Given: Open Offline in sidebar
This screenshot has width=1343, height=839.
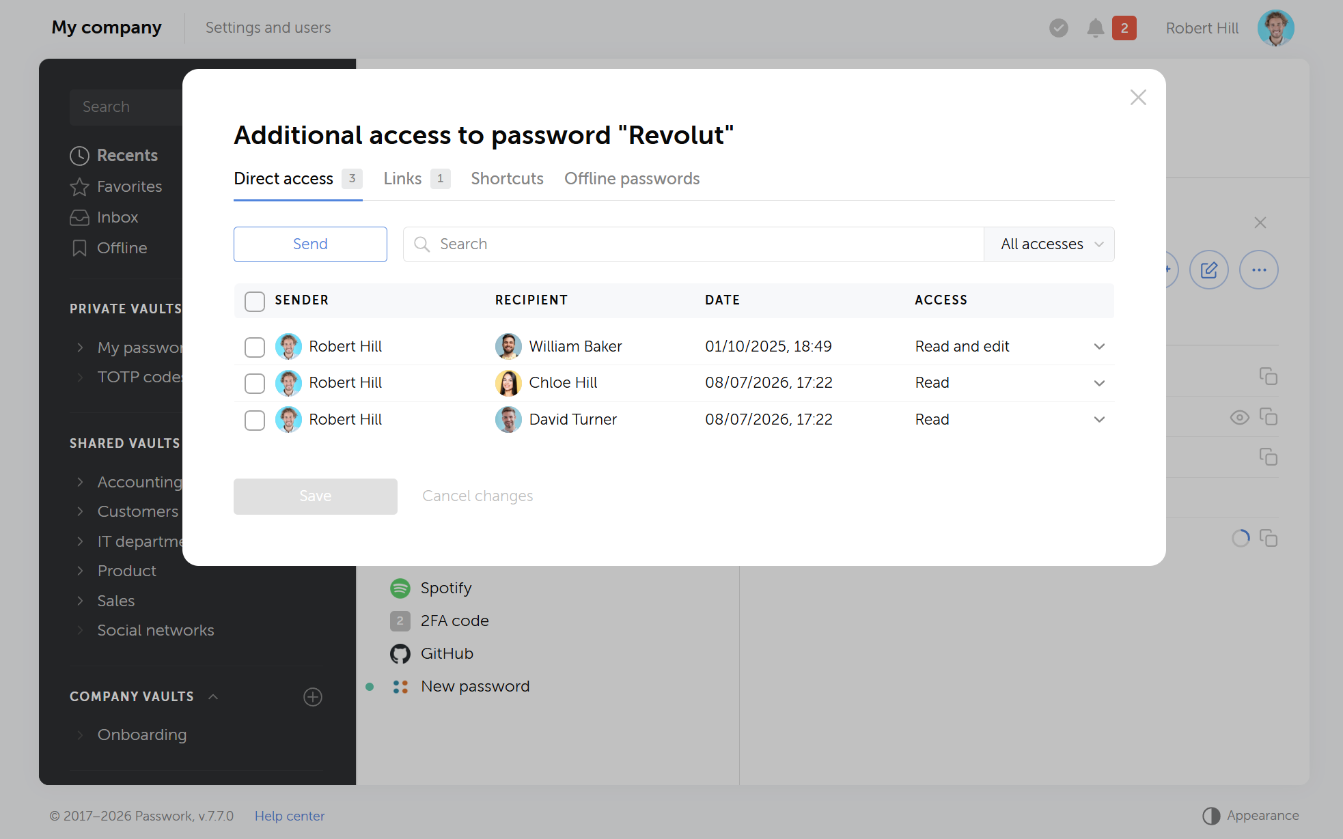Looking at the screenshot, I should 109,248.
